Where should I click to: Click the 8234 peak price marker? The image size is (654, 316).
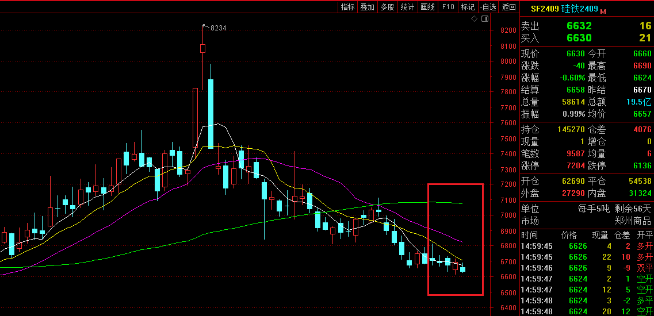[x=218, y=28]
